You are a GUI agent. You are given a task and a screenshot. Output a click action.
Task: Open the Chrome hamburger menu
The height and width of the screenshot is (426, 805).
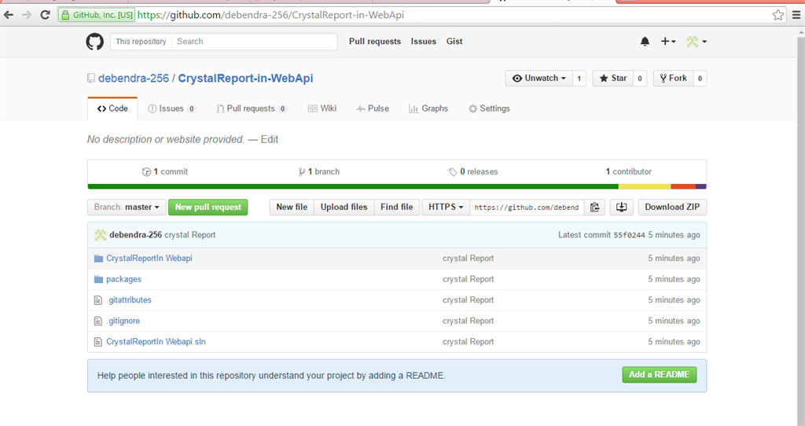click(796, 15)
